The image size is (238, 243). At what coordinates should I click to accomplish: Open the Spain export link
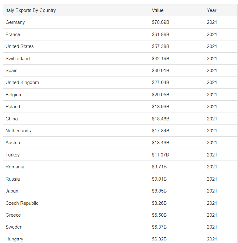click(x=12, y=71)
